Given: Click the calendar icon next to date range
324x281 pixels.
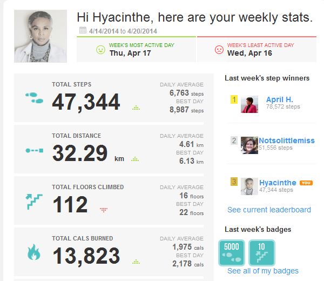Looking at the screenshot, I should point(83,31).
